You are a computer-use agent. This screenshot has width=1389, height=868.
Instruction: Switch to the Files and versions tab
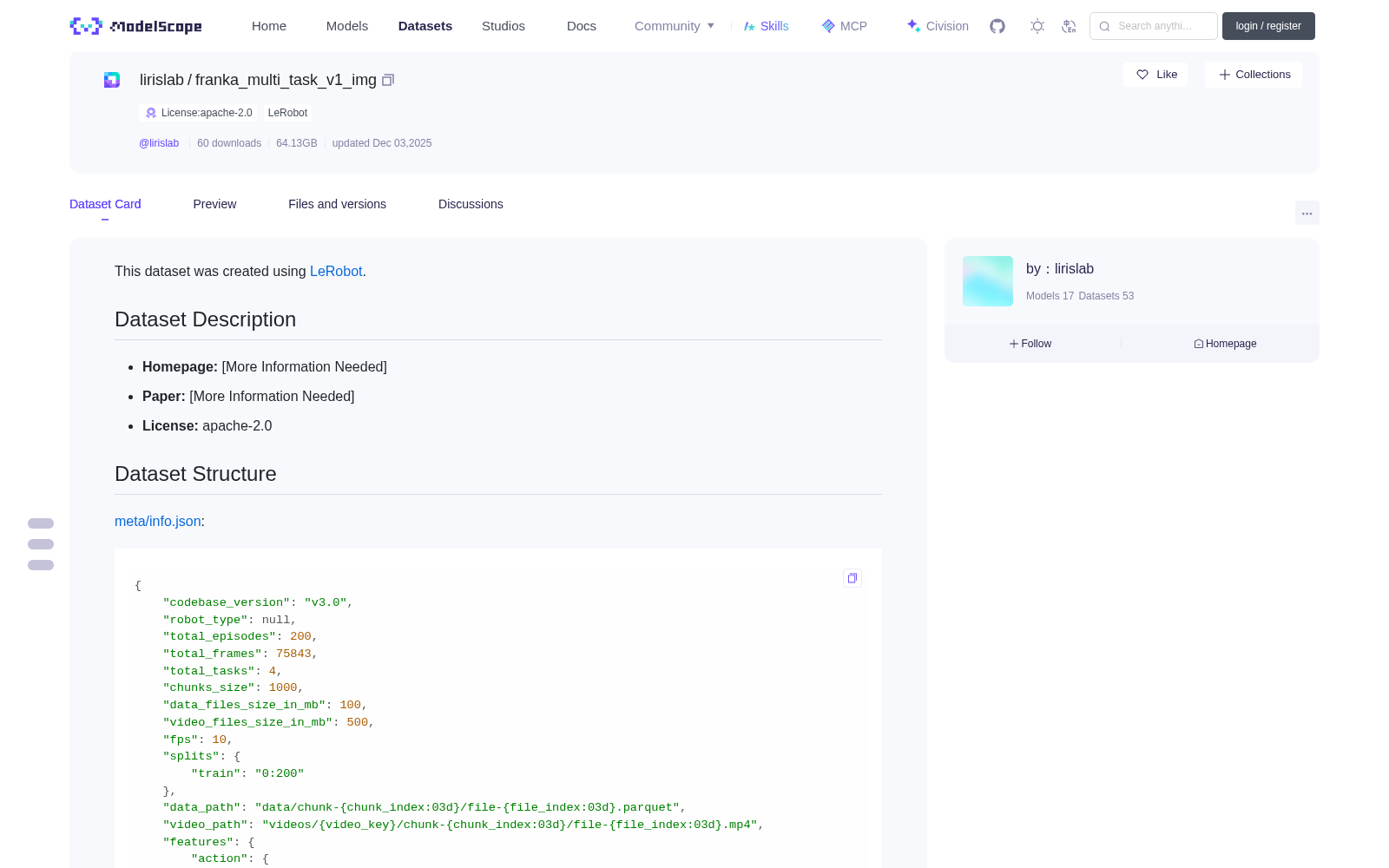(x=337, y=204)
